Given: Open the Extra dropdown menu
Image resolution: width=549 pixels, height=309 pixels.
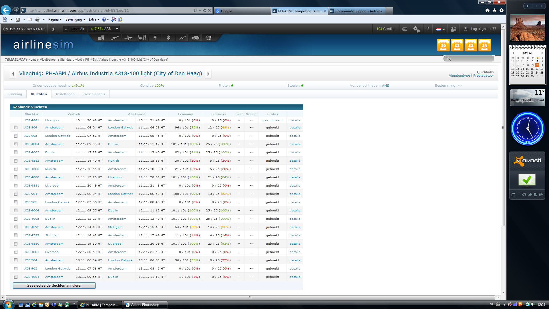Looking at the screenshot, I should tap(94, 19).
